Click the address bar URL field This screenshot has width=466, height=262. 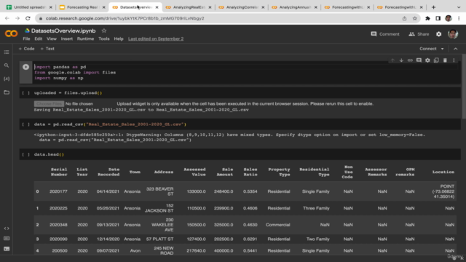tap(217, 18)
